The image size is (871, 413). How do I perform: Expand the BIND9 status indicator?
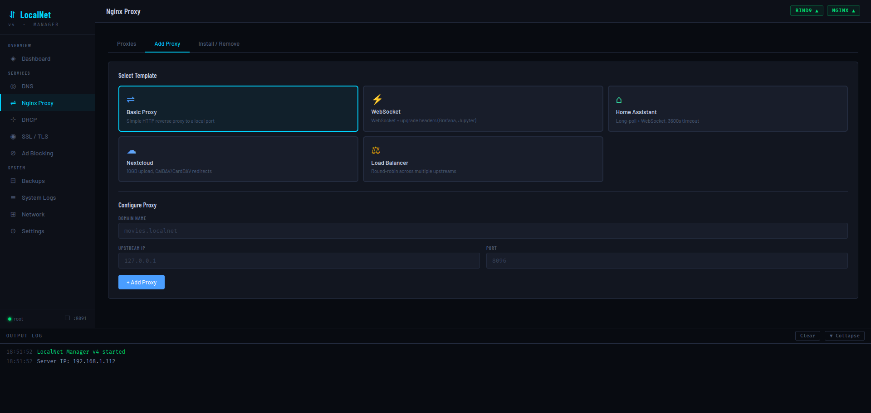tap(807, 11)
